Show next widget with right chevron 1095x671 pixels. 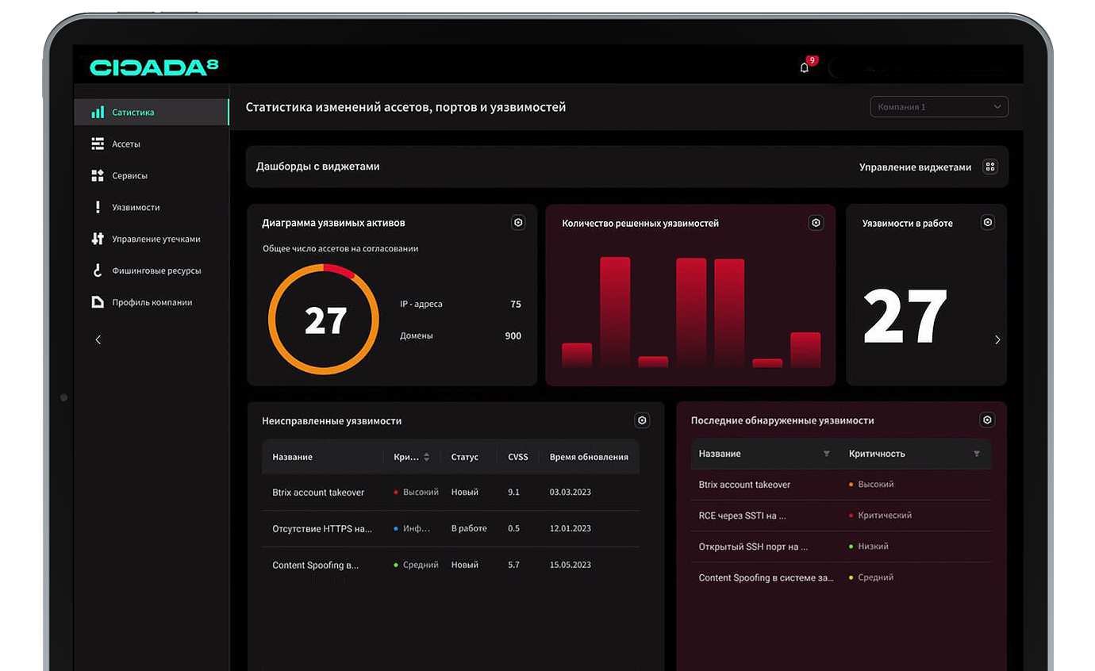997,339
